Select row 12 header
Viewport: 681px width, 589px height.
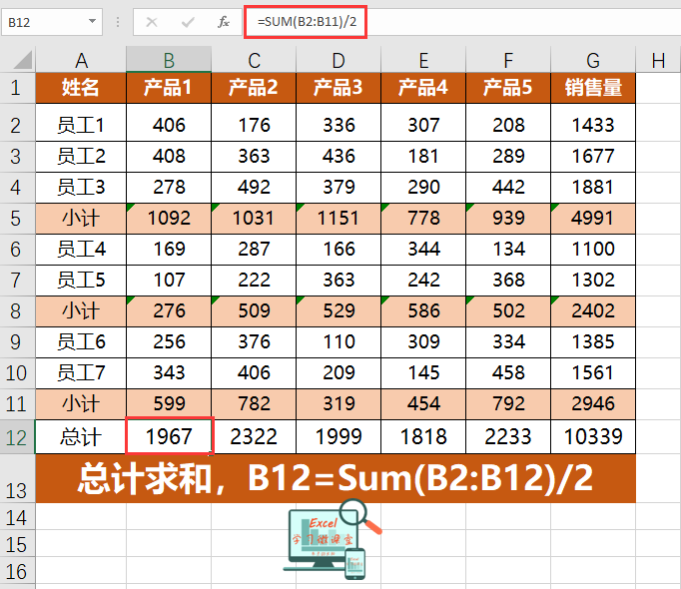[x=17, y=437]
